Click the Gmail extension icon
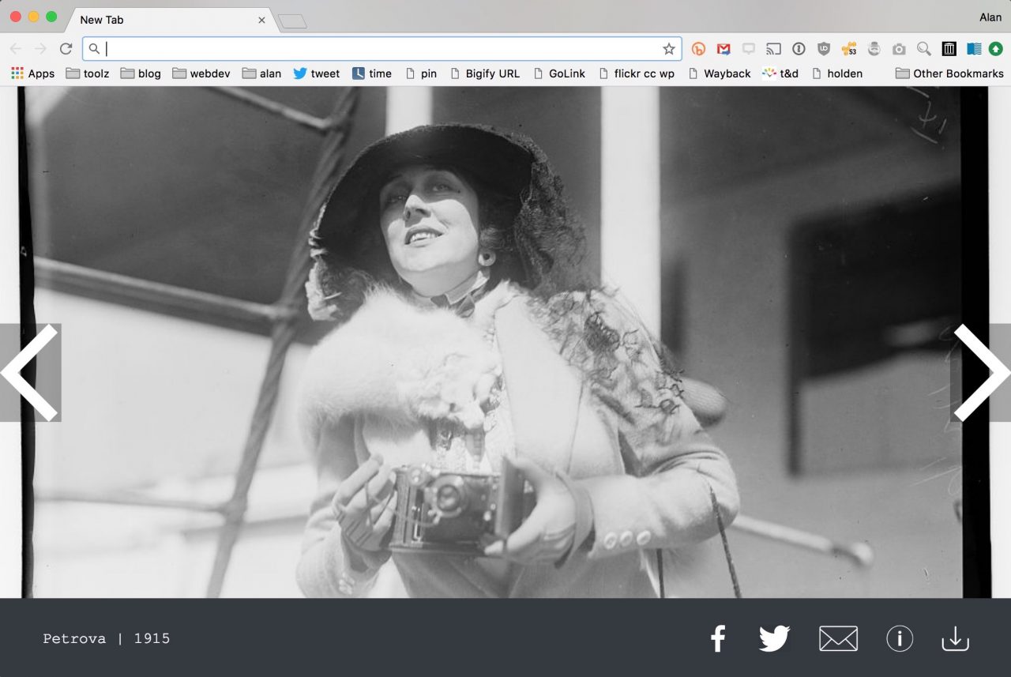Viewport: 1011px width, 677px height. (723, 49)
